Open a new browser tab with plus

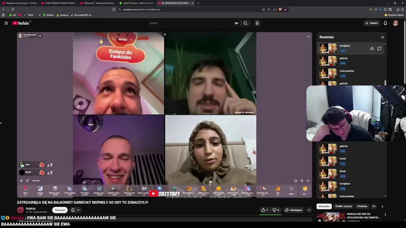(198, 3)
